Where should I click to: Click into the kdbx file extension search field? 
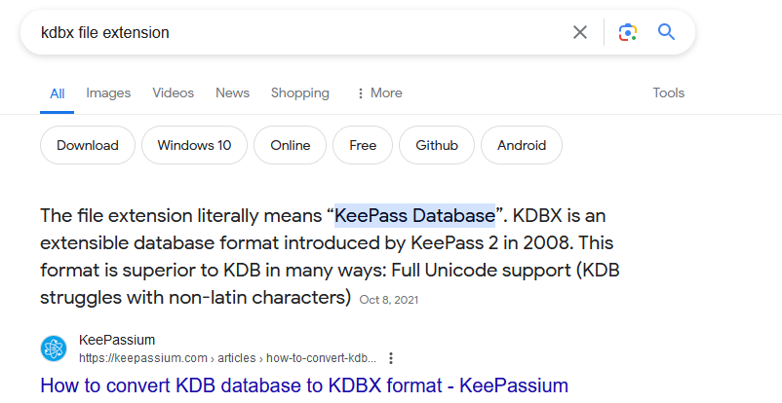tap(299, 32)
